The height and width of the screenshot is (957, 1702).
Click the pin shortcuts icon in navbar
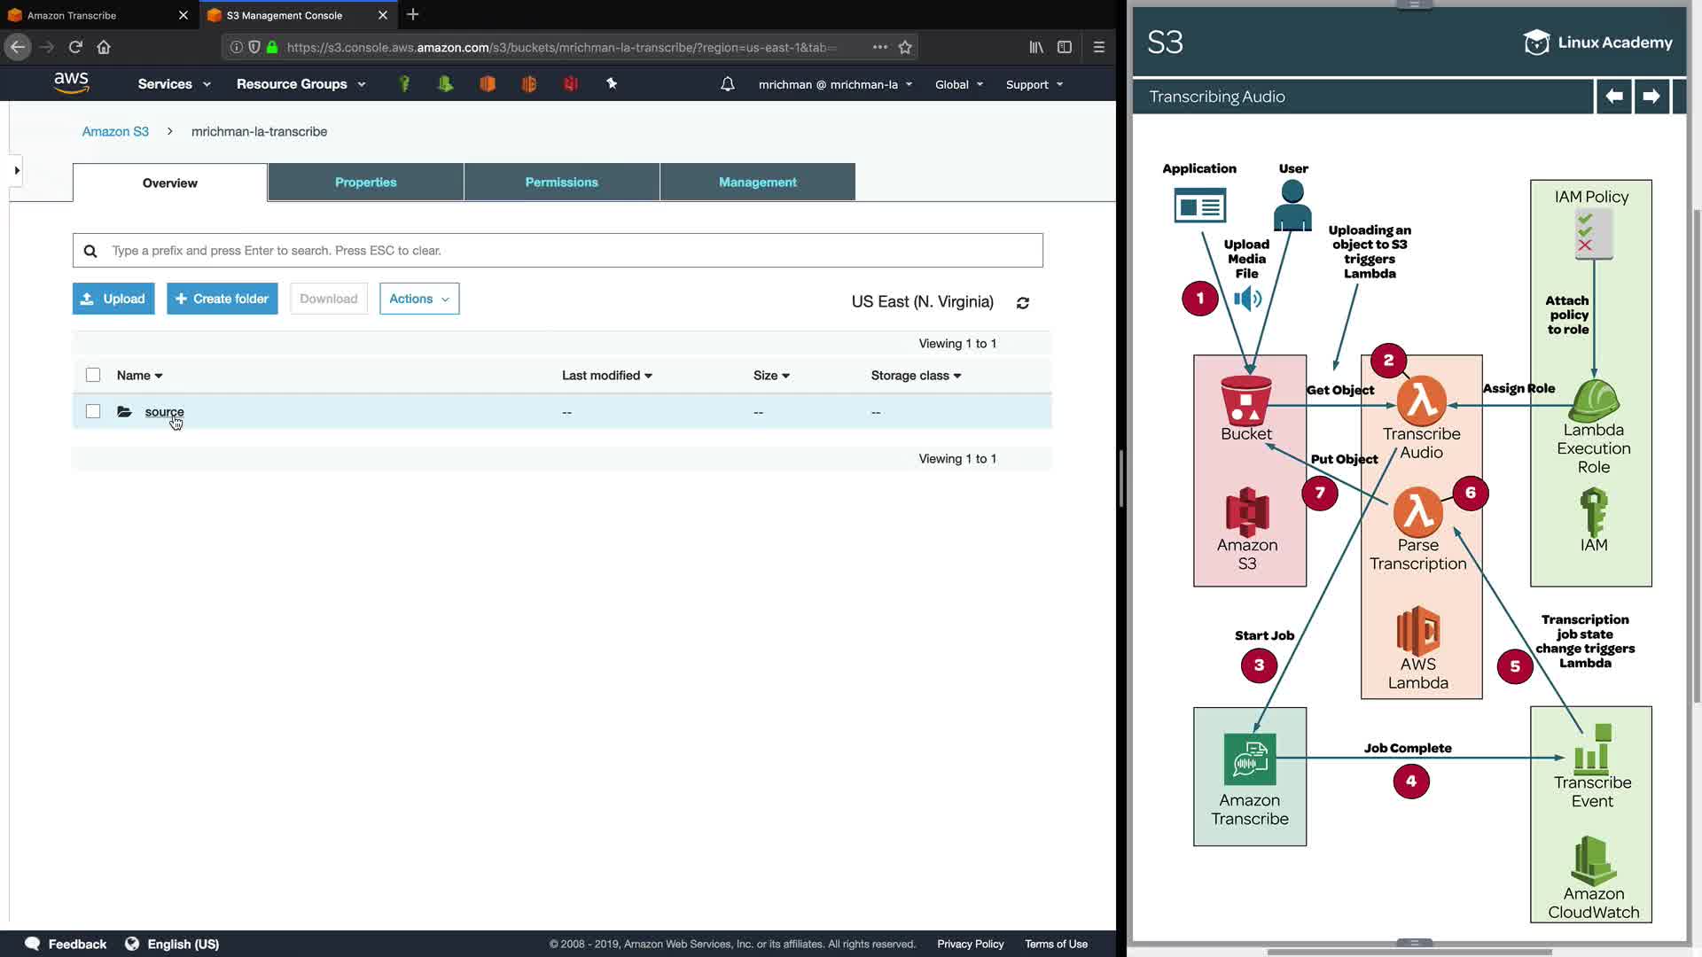tap(612, 83)
